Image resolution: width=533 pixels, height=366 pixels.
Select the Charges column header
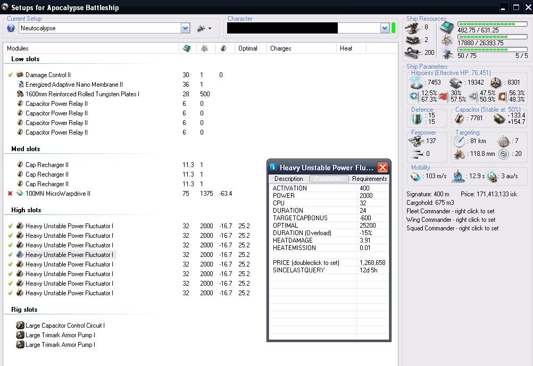(x=281, y=48)
